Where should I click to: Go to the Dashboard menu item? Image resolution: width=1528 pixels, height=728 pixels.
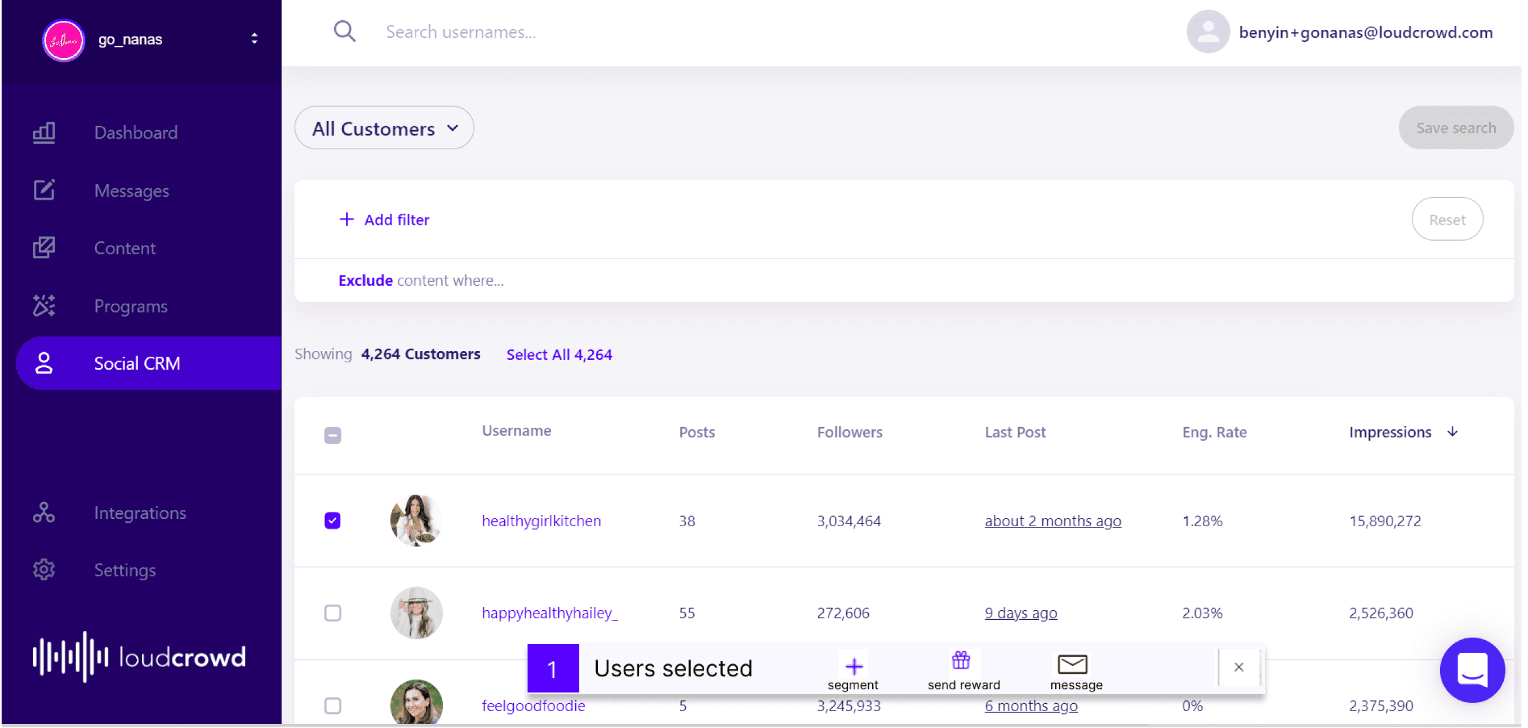point(136,132)
